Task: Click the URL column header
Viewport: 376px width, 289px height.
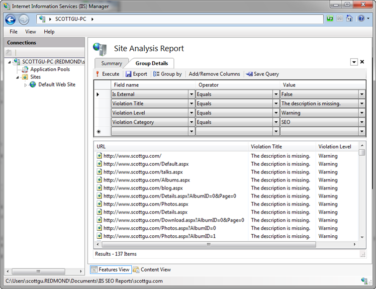Action: (x=171, y=147)
